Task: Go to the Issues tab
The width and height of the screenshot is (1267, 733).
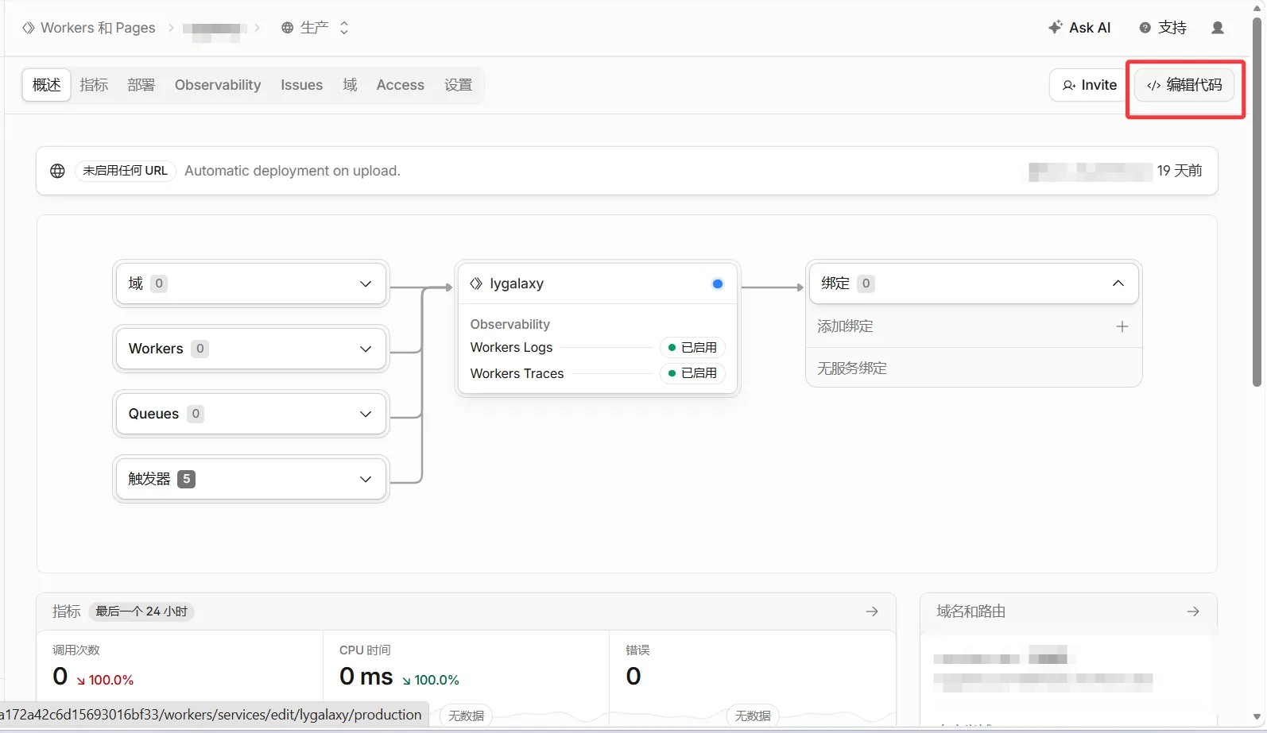Action: 302,85
